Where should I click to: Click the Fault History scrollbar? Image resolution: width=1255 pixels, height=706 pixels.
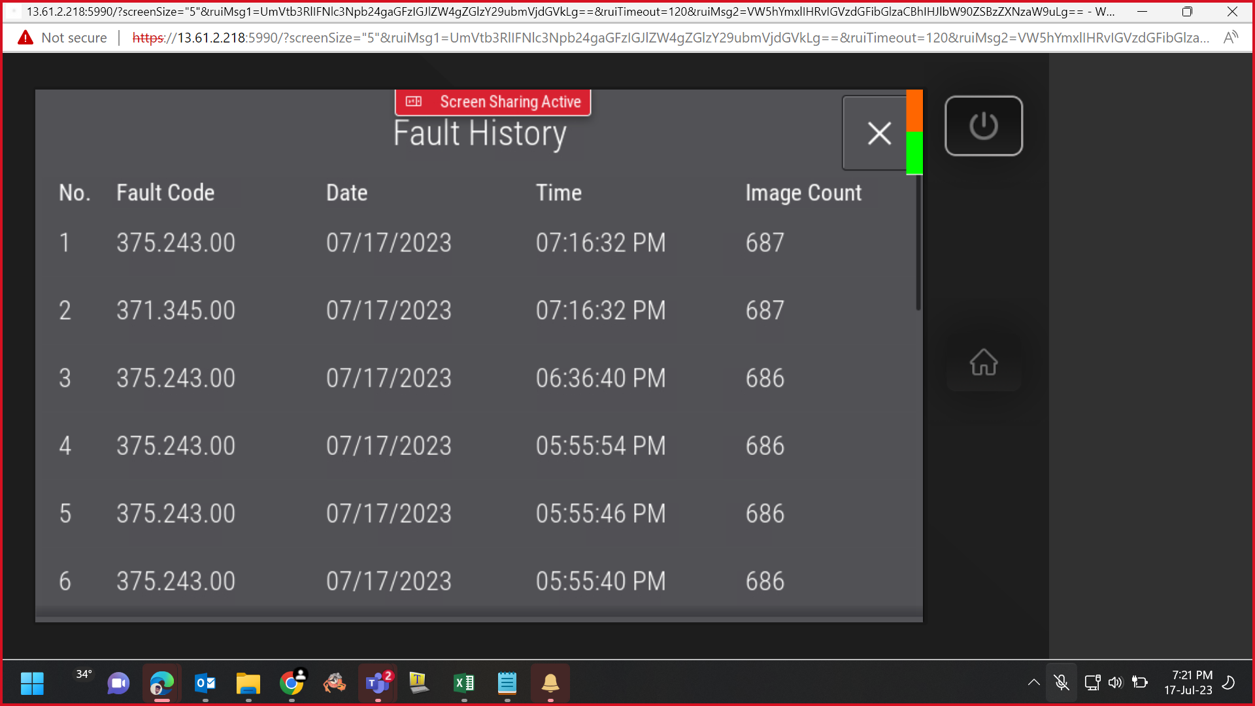point(918,243)
